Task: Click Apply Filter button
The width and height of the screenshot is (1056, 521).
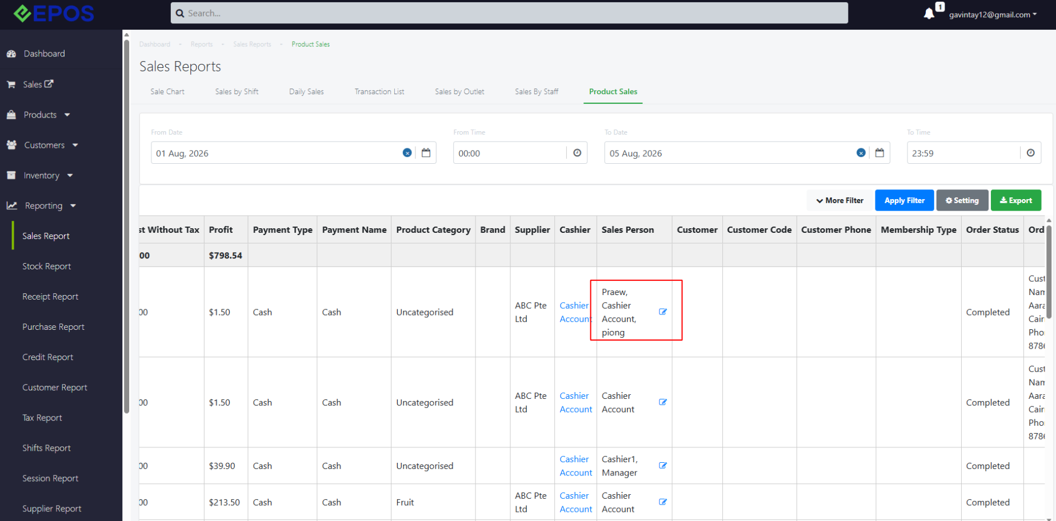Action: pyautogui.click(x=905, y=200)
